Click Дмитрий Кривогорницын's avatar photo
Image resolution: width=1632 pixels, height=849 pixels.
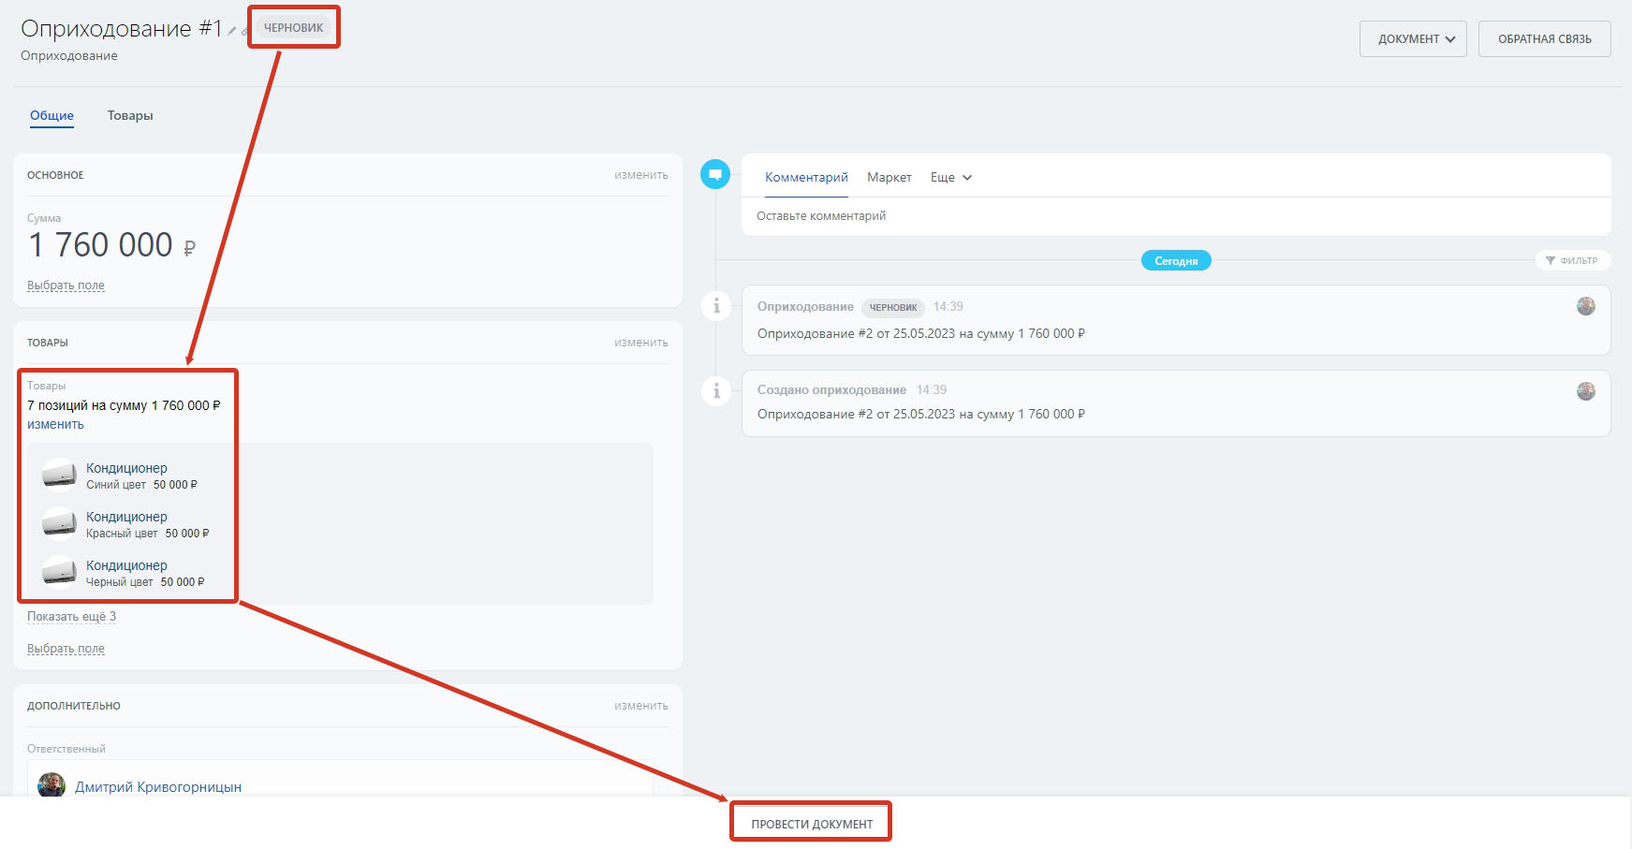pos(51,784)
